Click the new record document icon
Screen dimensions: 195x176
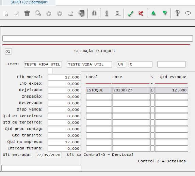tap(5, 14)
